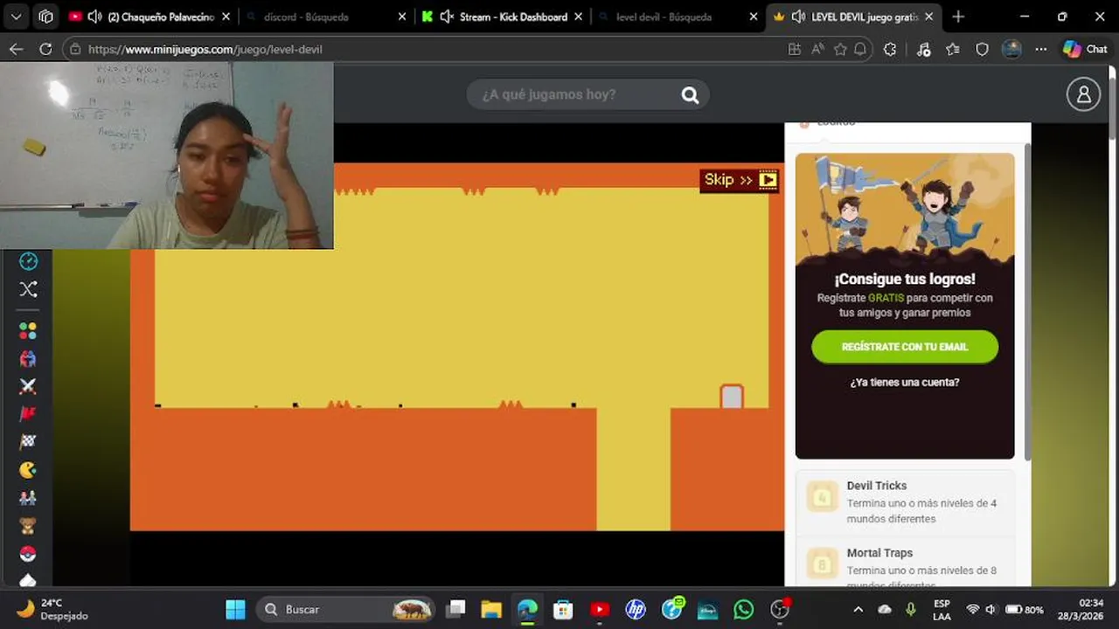The width and height of the screenshot is (1119, 629).
Task: Switch to 'level devil - Búsqueda' tab
Action: [x=678, y=17]
